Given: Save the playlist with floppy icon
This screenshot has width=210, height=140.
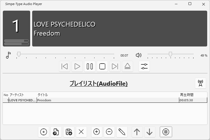Looking at the screenshot, I should point(69,132).
